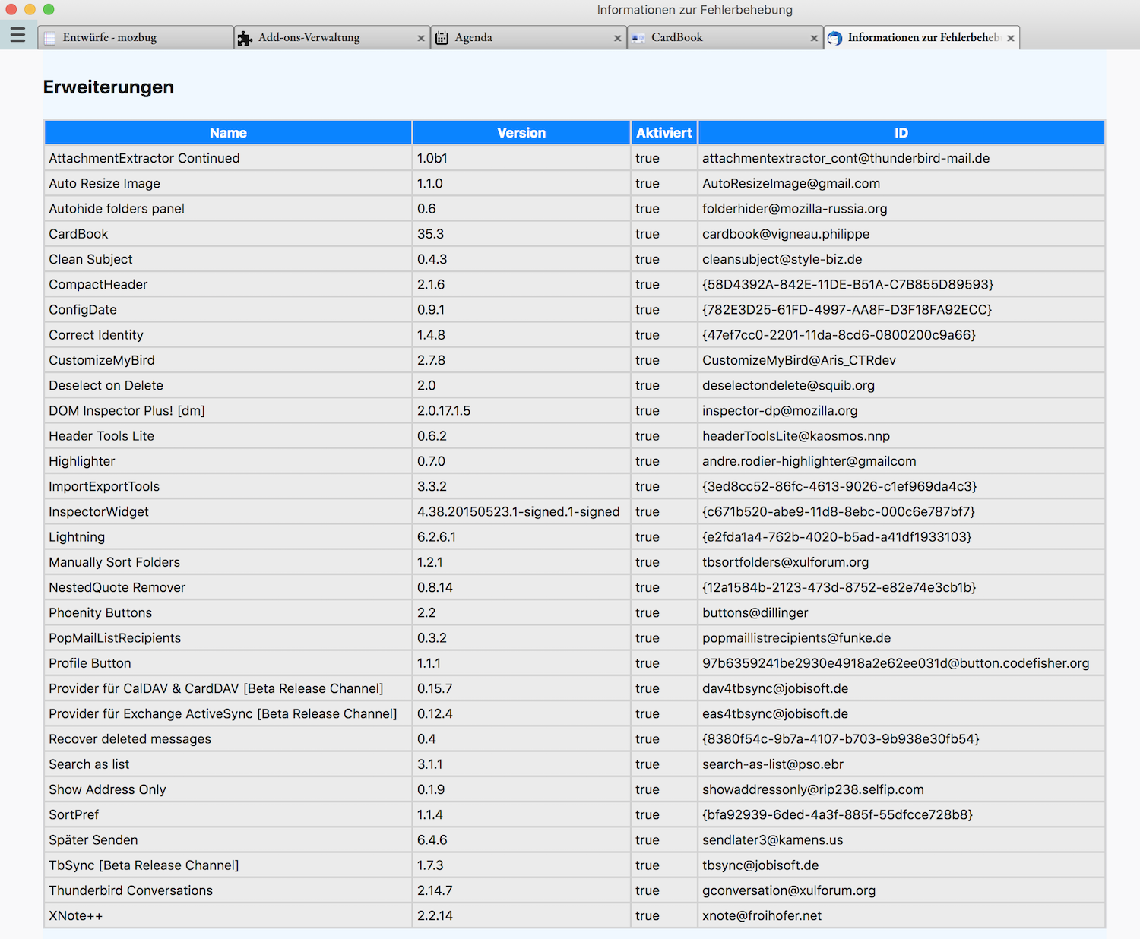The height and width of the screenshot is (939, 1140).
Task: Click the Aktiviert column header
Action: (x=664, y=133)
